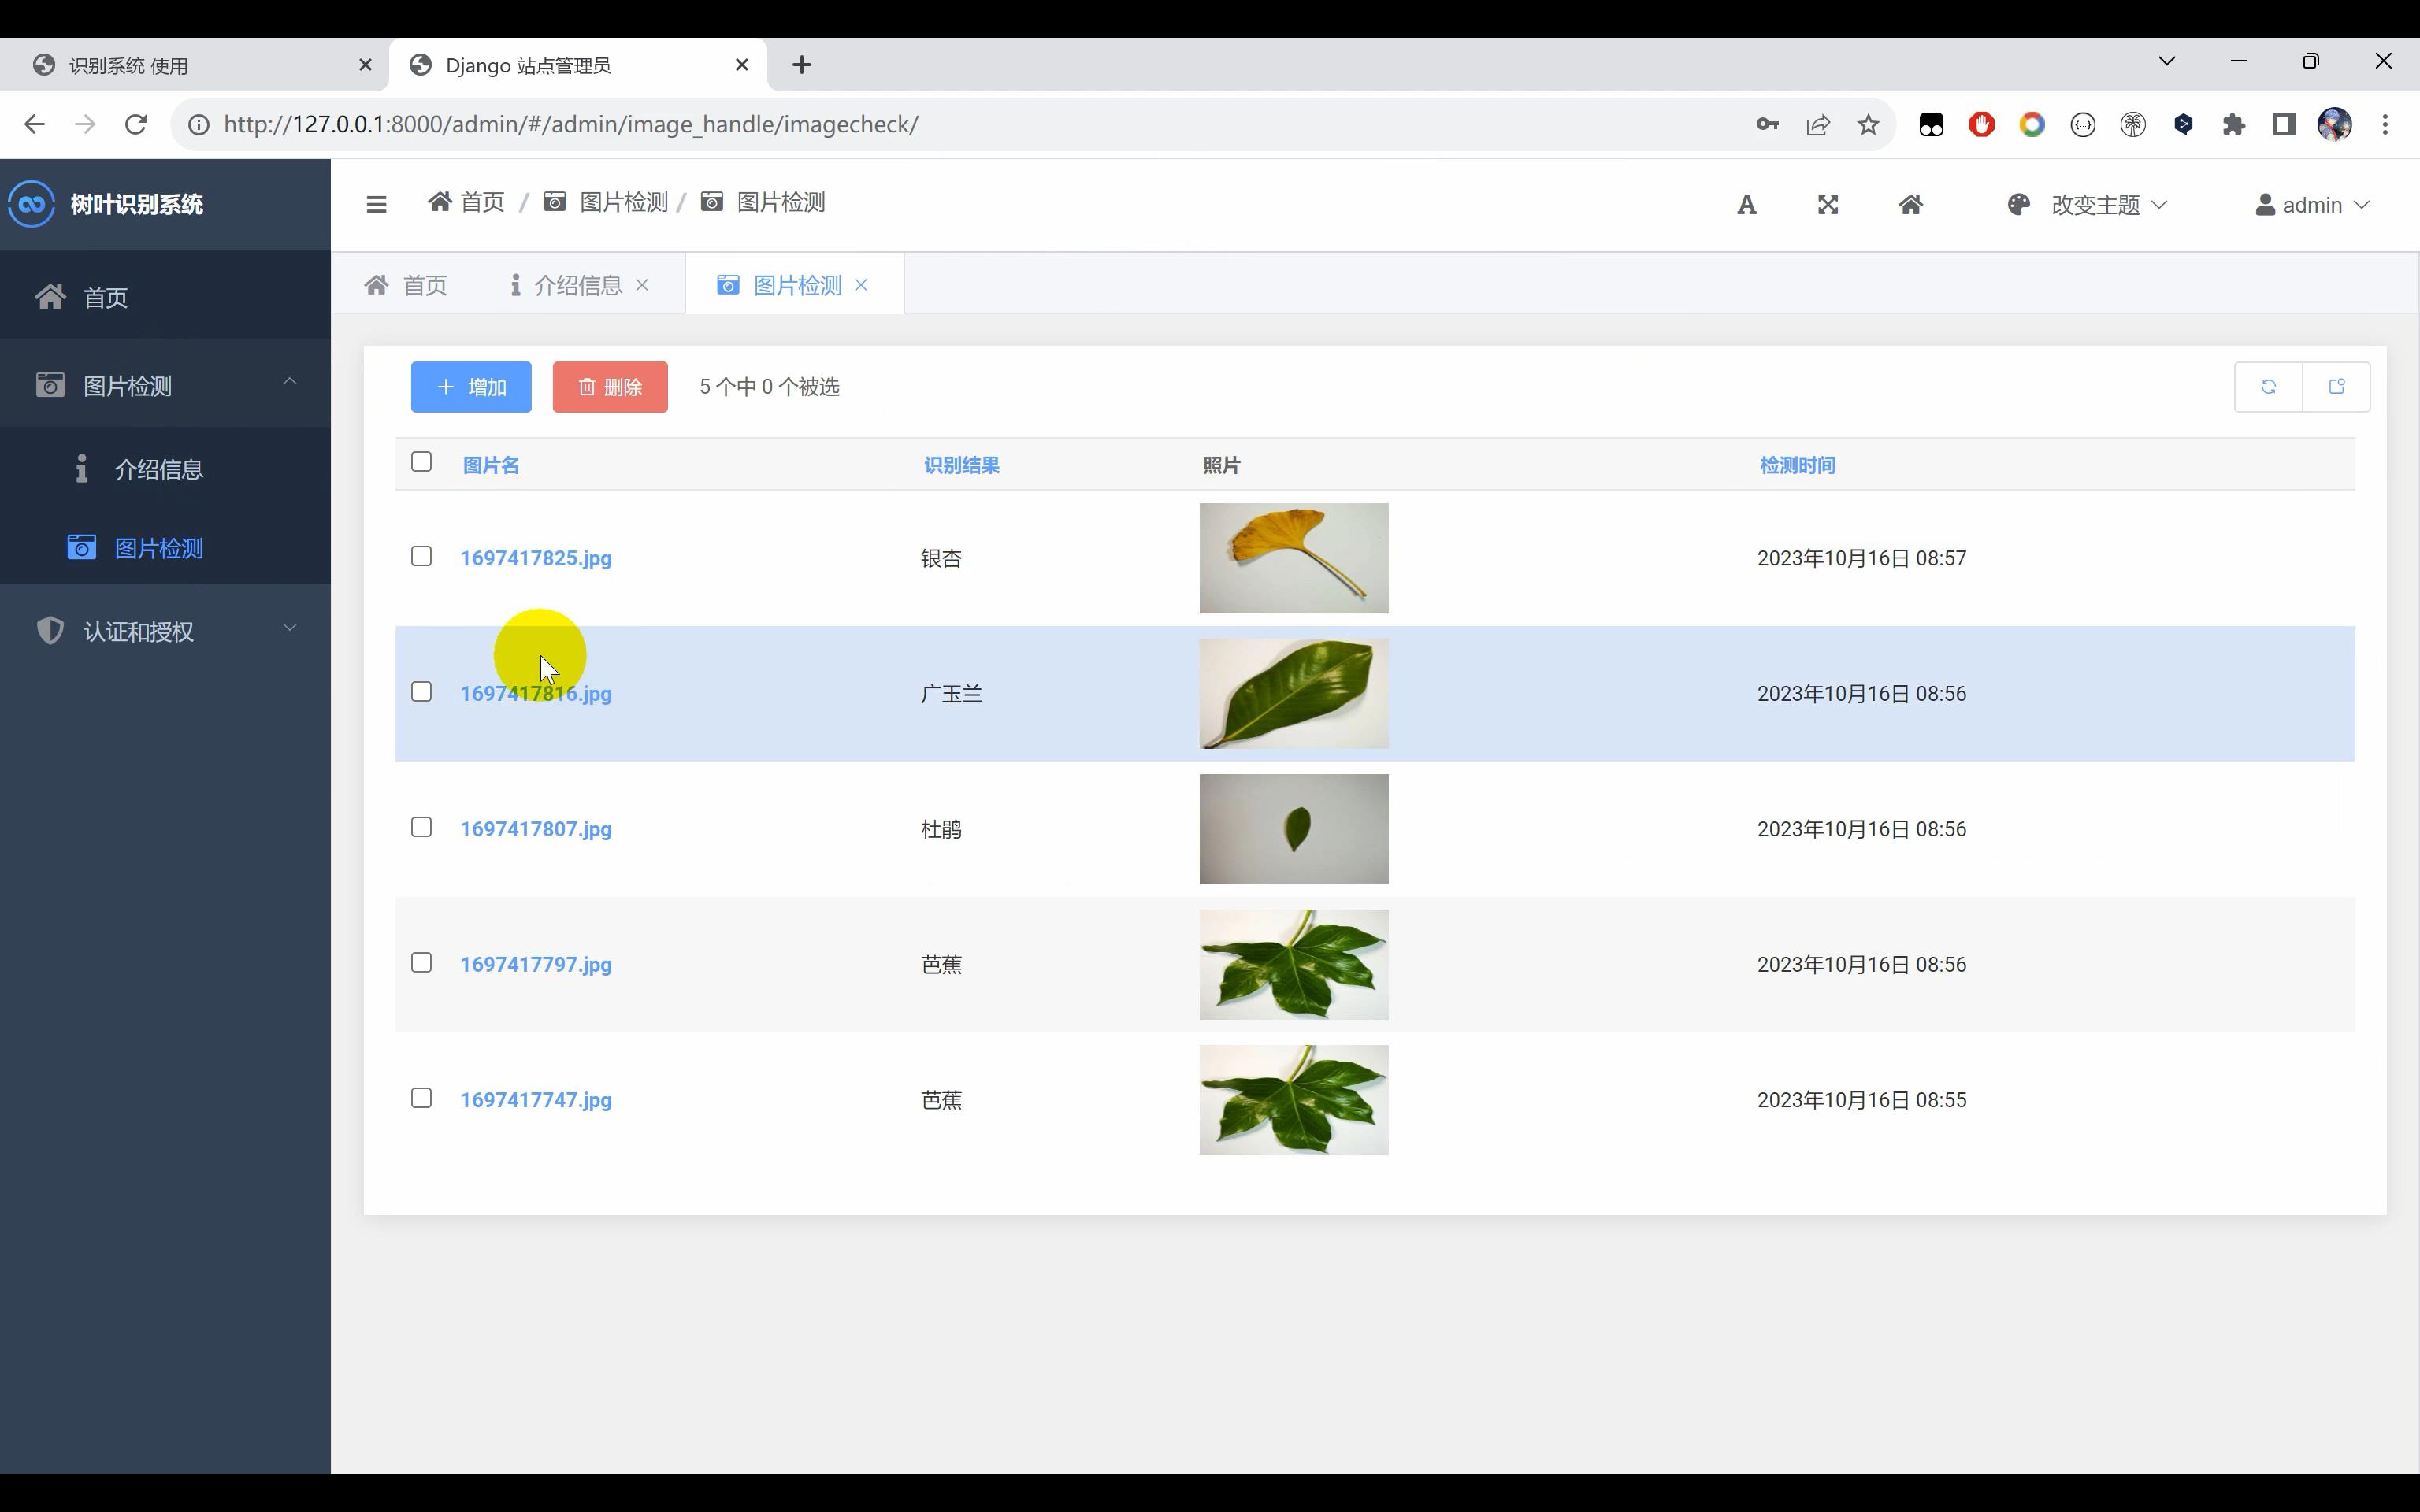
Task: Click the font size A icon
Action: (1746, 205)
